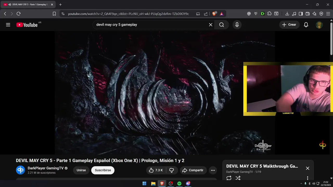Click '2.21 M de suscriptores' text
This screenshot has height=187, width=333.
click(42, 173)
